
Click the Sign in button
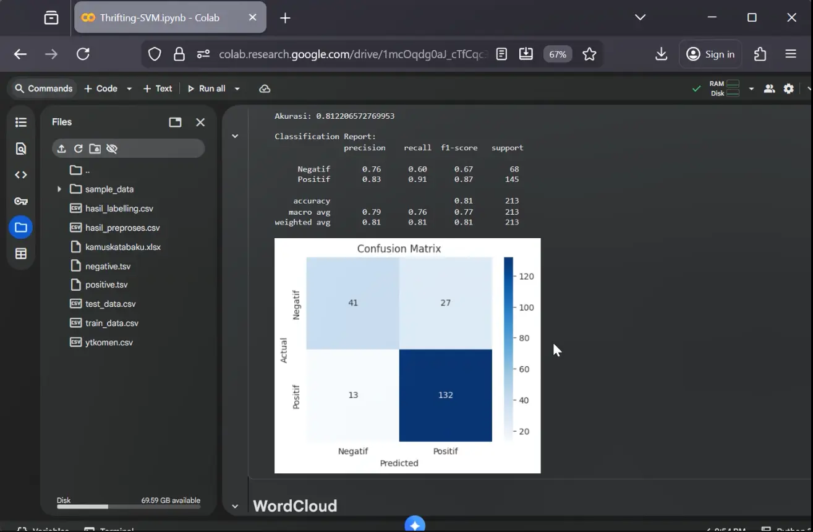pos(710,54)
